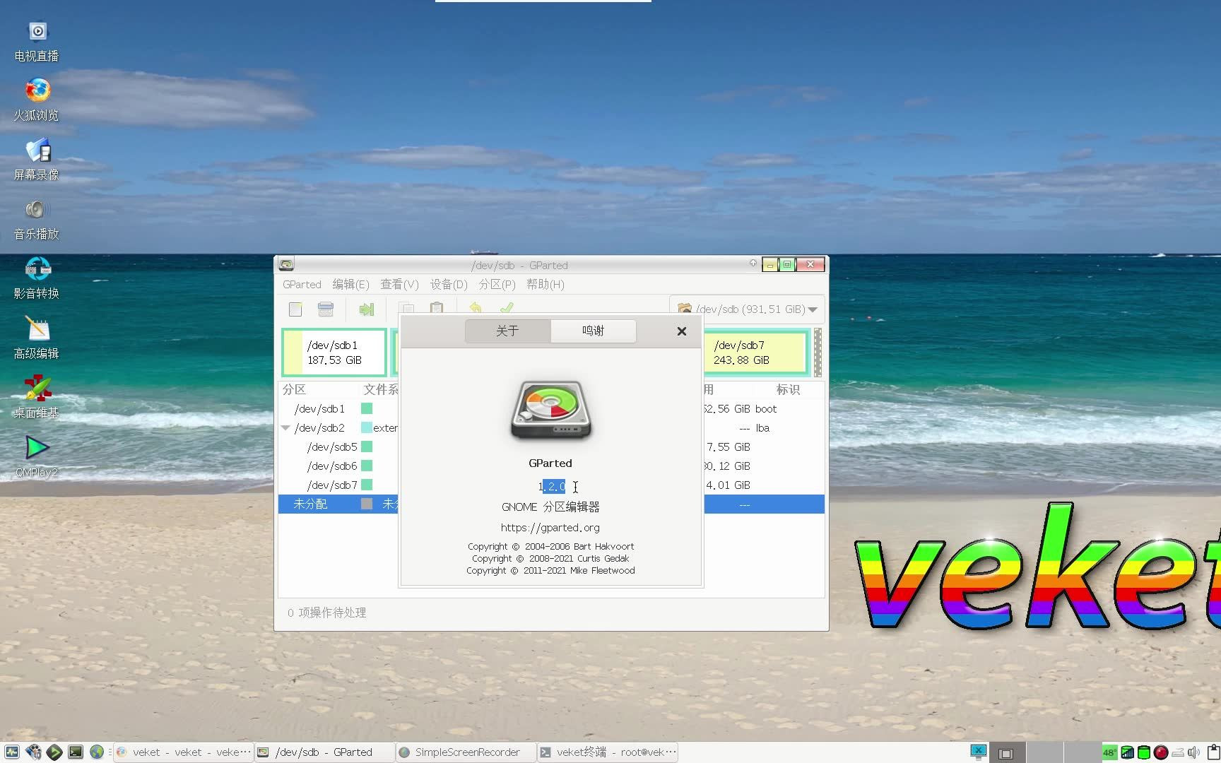
Task: Open the settings tools icon in taskbar
Action: tap(33, 752)
